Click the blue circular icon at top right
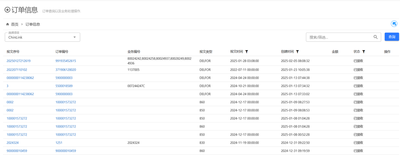Image resolution: width=400 pixels, height=155 pixels. tap(394, 24)
